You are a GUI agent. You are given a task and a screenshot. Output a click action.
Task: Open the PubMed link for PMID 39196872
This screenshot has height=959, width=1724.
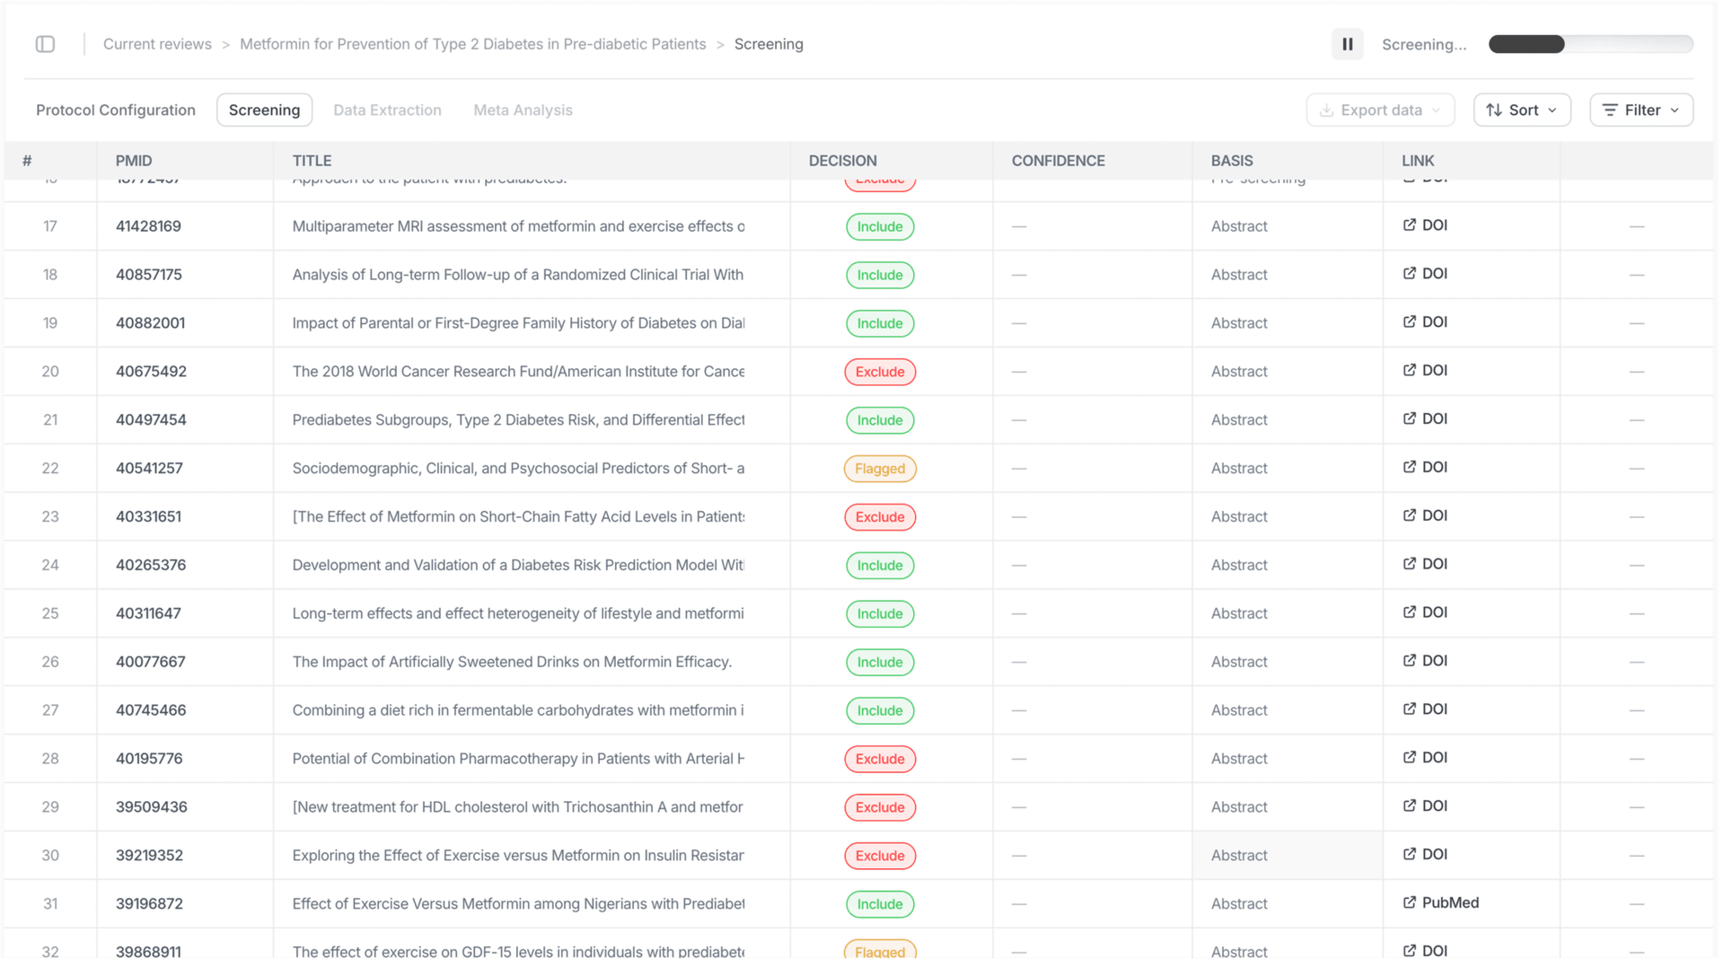(x=1439, y=902)
